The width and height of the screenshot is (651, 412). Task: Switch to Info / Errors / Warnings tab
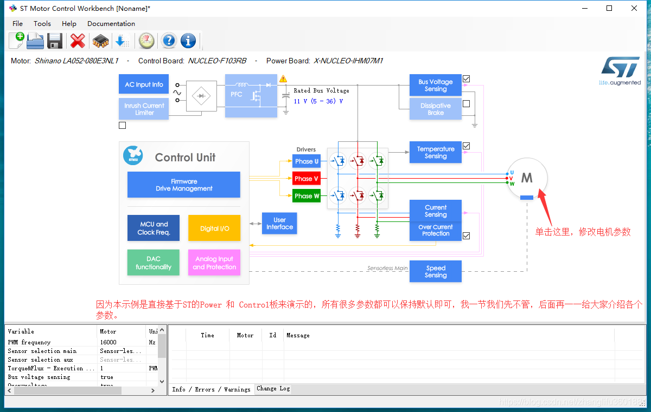pyautogui.click(x=211, y=389)
